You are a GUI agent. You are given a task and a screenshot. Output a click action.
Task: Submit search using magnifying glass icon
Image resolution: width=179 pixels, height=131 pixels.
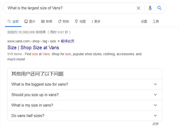click(x=159, y=8)
